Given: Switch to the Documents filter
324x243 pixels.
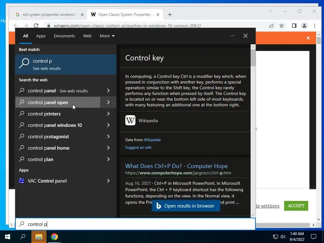Looking at the screenshot, I should (64, 36).
